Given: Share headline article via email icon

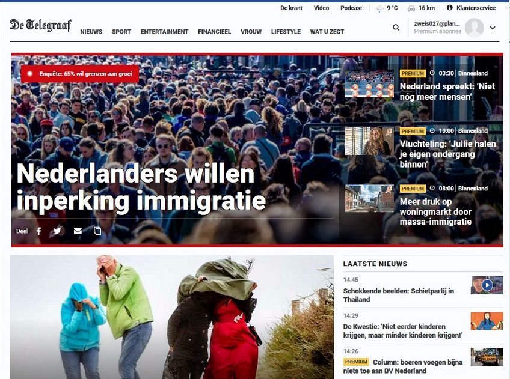Looking at the screenshot, I should coord(78,231).
